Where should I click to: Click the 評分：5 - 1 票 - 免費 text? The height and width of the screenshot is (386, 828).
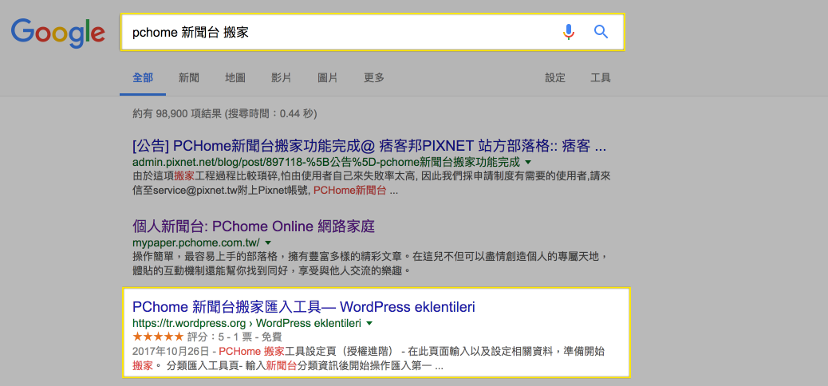click(x=235, y=337)
